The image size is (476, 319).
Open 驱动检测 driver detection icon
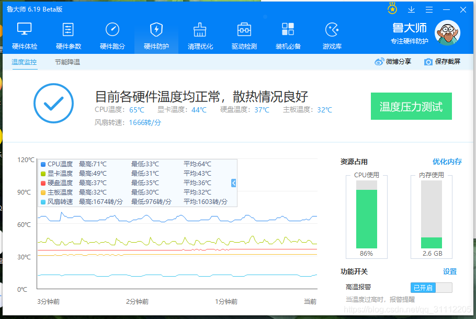coord(244,29)
